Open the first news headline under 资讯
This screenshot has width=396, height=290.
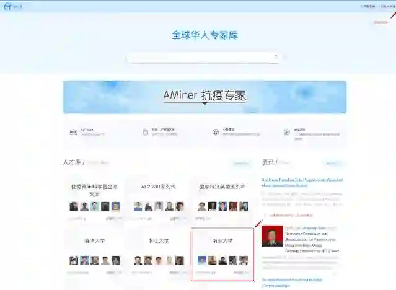pos(302,183)
